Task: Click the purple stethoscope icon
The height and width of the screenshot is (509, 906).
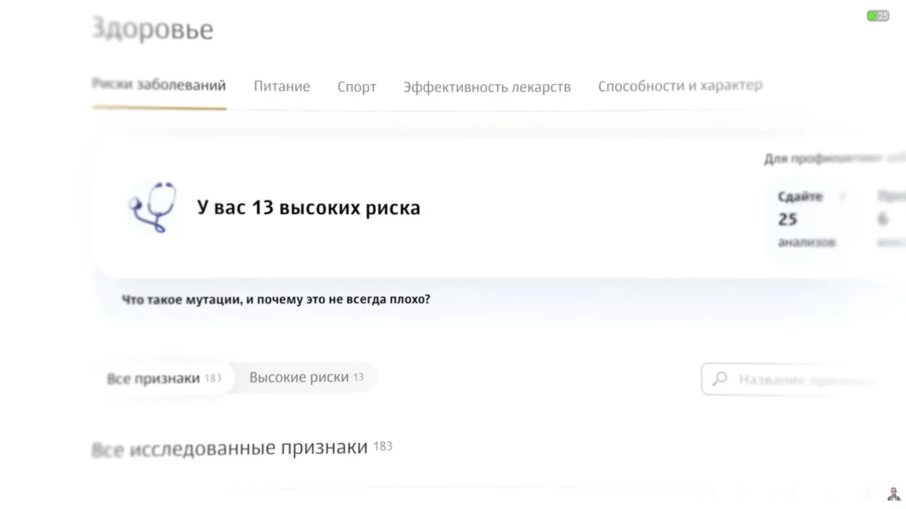Action: pyautogui.click(x=153, y=206)
